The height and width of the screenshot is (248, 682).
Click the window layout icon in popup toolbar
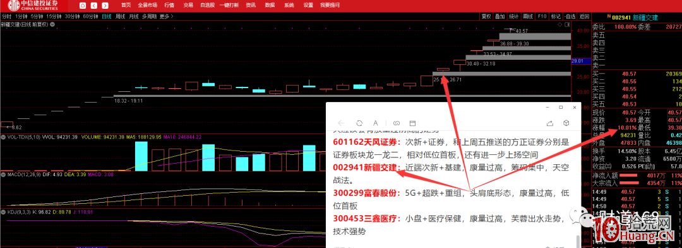tap(413, 123)
